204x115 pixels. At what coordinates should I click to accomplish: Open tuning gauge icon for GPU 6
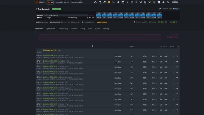coord(177,89)
